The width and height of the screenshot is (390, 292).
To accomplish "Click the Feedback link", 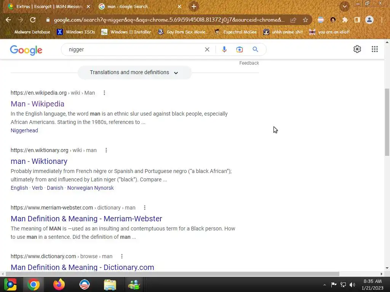I will click(249, 63).
